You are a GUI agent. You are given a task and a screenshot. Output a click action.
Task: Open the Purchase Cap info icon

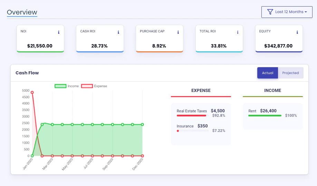coord(178,32)
